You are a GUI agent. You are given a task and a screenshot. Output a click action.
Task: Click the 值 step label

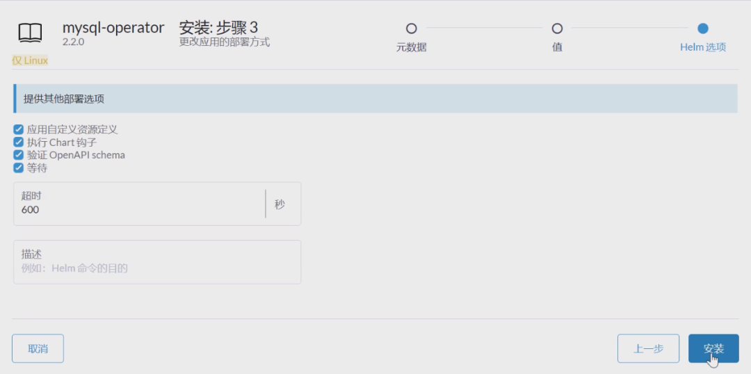point(557,47)
